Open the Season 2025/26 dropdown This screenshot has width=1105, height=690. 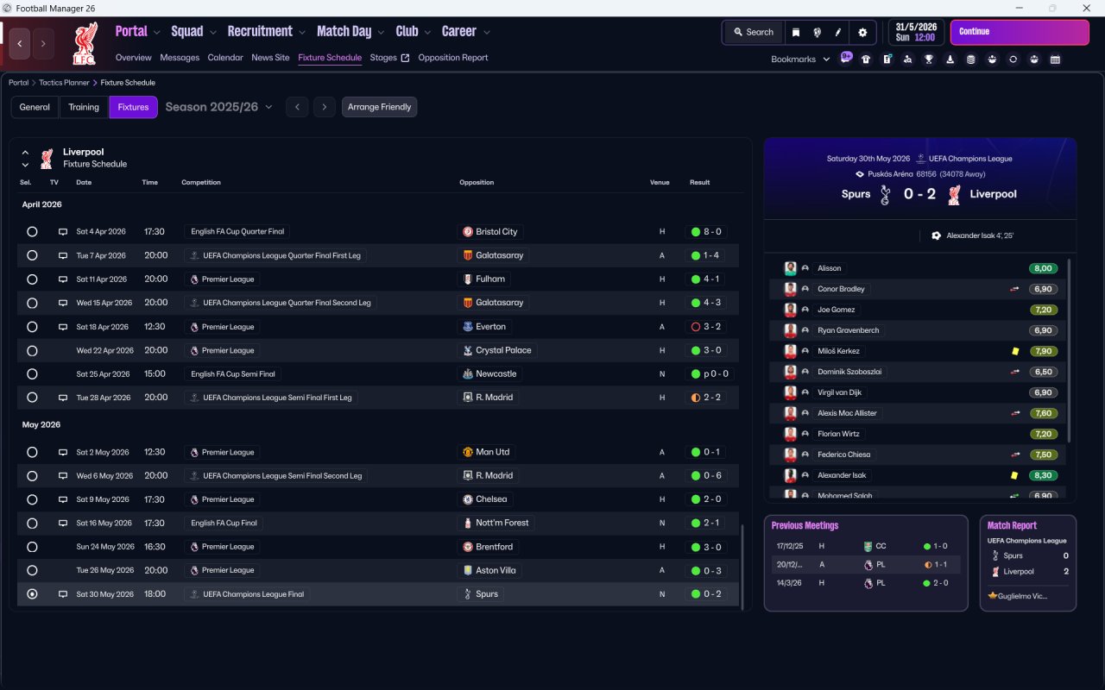pyautogui.click(x=218, y=107)
